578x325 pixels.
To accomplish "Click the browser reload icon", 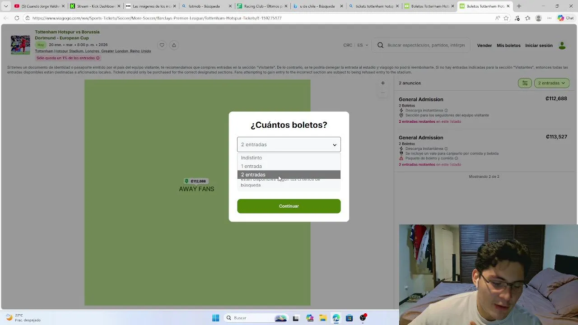I will click(17, 18).
